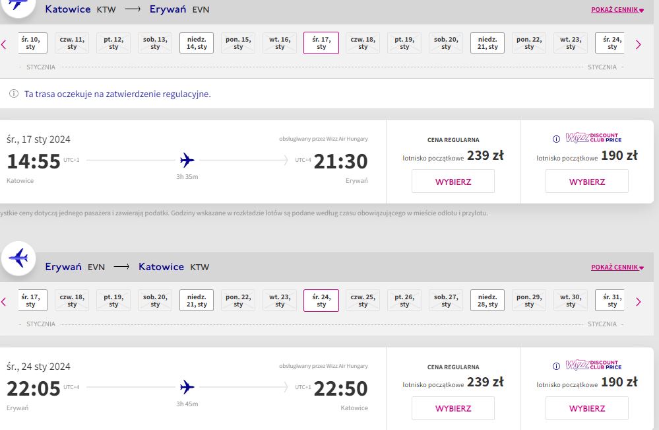The height and width of the screenshot is (430, 659).
Task: Click the next-dates arrow for Katowice–Erywań
Action: [x=638, y=44]
